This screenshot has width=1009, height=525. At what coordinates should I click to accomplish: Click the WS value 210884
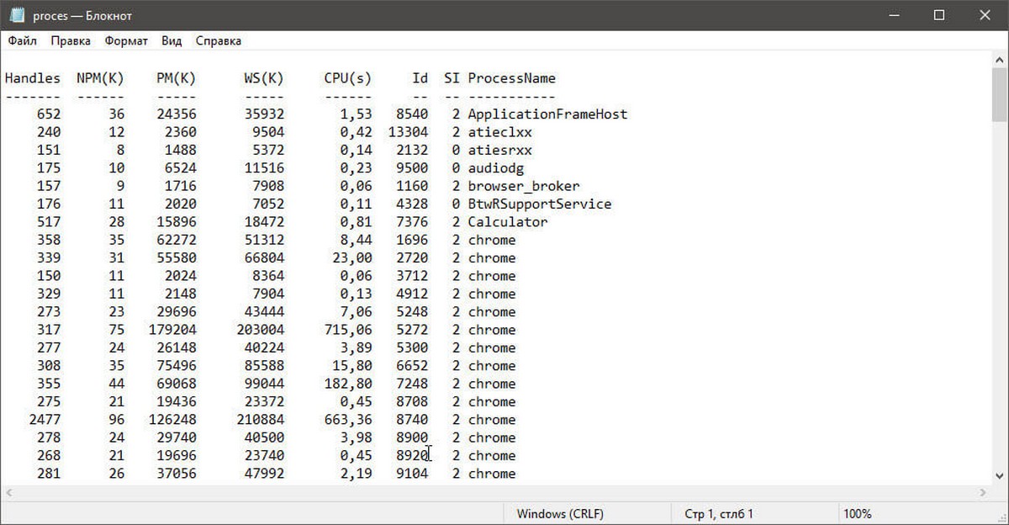(x=261, y=419)
